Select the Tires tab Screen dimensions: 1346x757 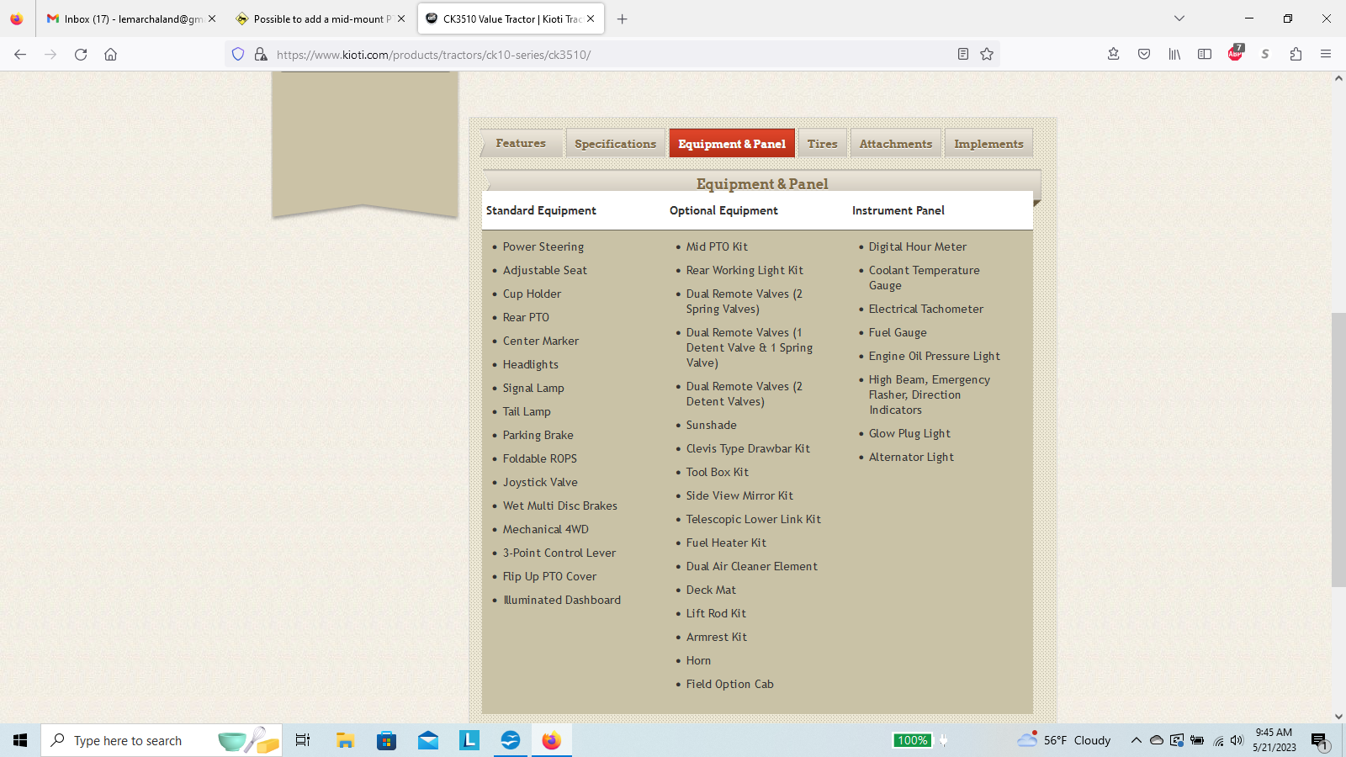pos(822,144)
